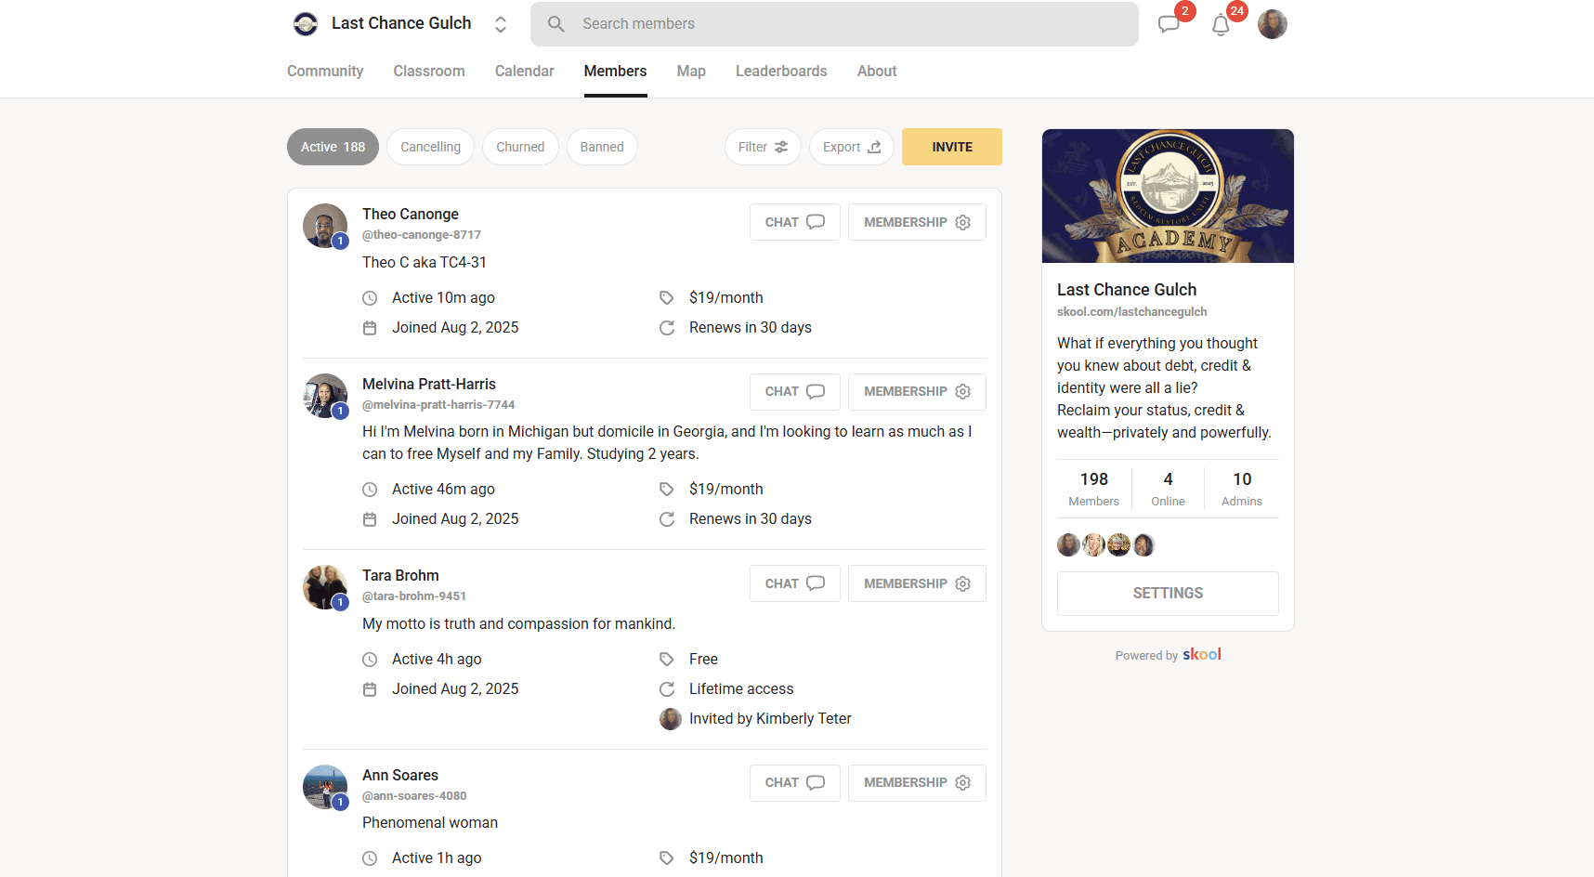Screen dimensions: 1594x877
Task: Click Ann Soares's profile avatar
Action: [x=325, y=787]
